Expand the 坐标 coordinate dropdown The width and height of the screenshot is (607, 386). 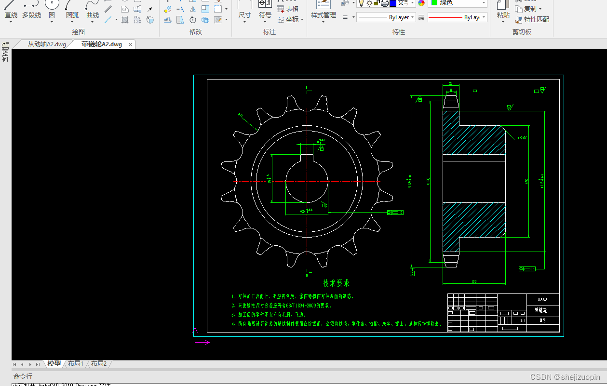(302, 20)
